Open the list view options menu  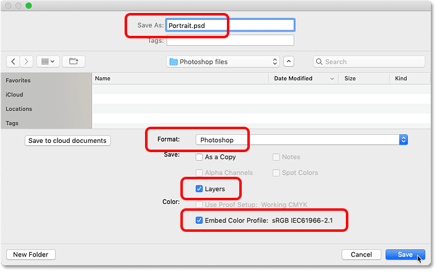48,61
